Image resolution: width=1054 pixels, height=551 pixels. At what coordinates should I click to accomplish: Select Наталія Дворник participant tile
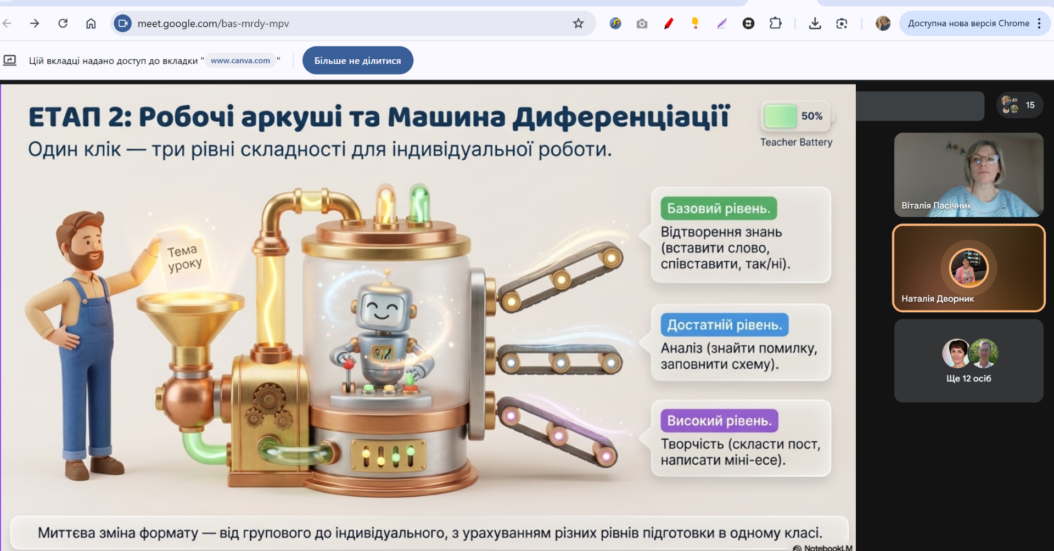point(968,268)
